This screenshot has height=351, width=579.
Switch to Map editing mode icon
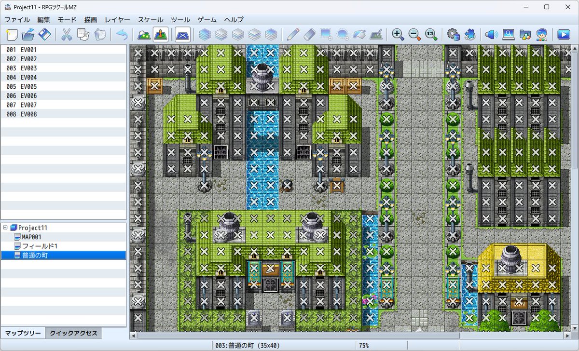(144, 34)
